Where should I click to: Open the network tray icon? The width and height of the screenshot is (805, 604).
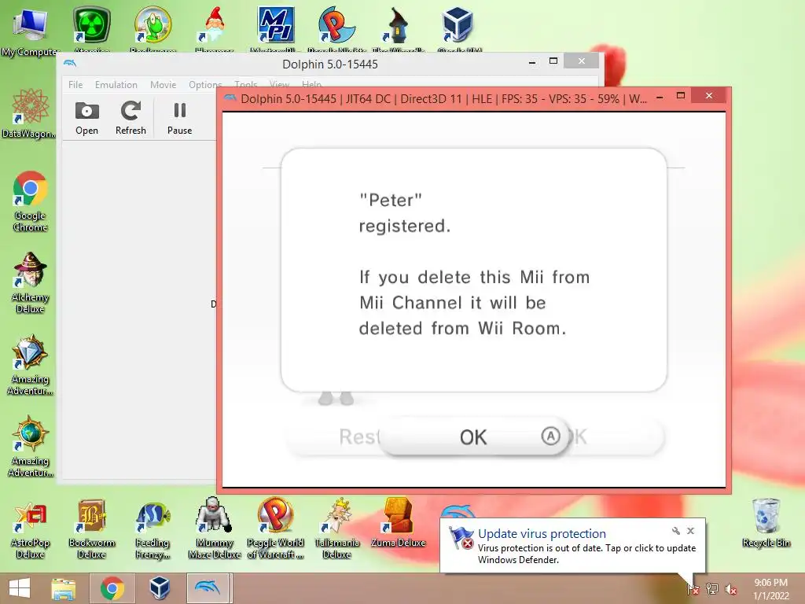pos(712,588)
